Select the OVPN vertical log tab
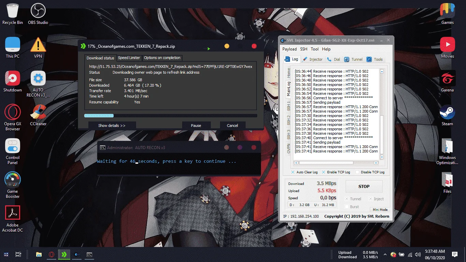Screen dimensions: 466x262 pyautogui.click(x=289, y=148)
